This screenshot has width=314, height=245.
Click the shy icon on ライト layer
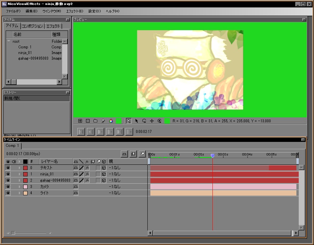76,193
